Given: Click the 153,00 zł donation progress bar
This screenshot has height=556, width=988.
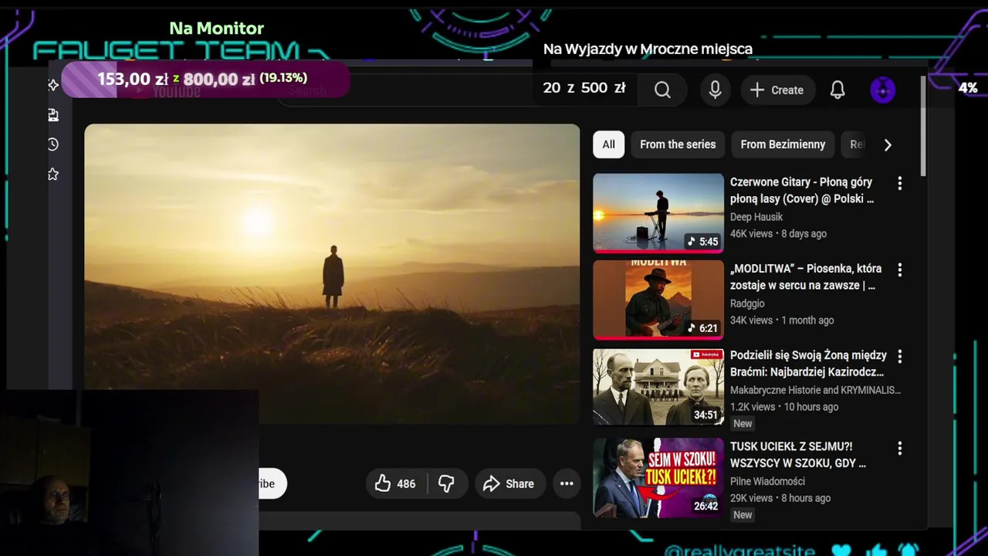Looking at the screenshot, I should point(205,79).
